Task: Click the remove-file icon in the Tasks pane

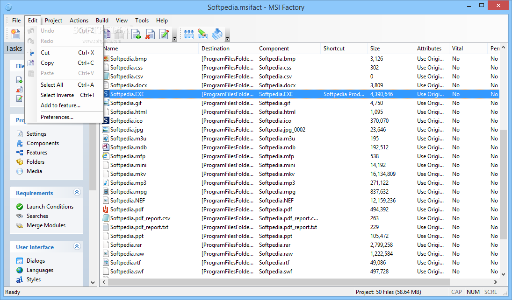Action: (20, 89)
